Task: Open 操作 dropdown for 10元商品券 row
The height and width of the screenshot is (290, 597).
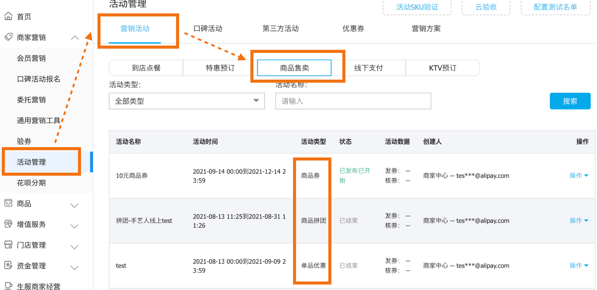Action: 579,175
